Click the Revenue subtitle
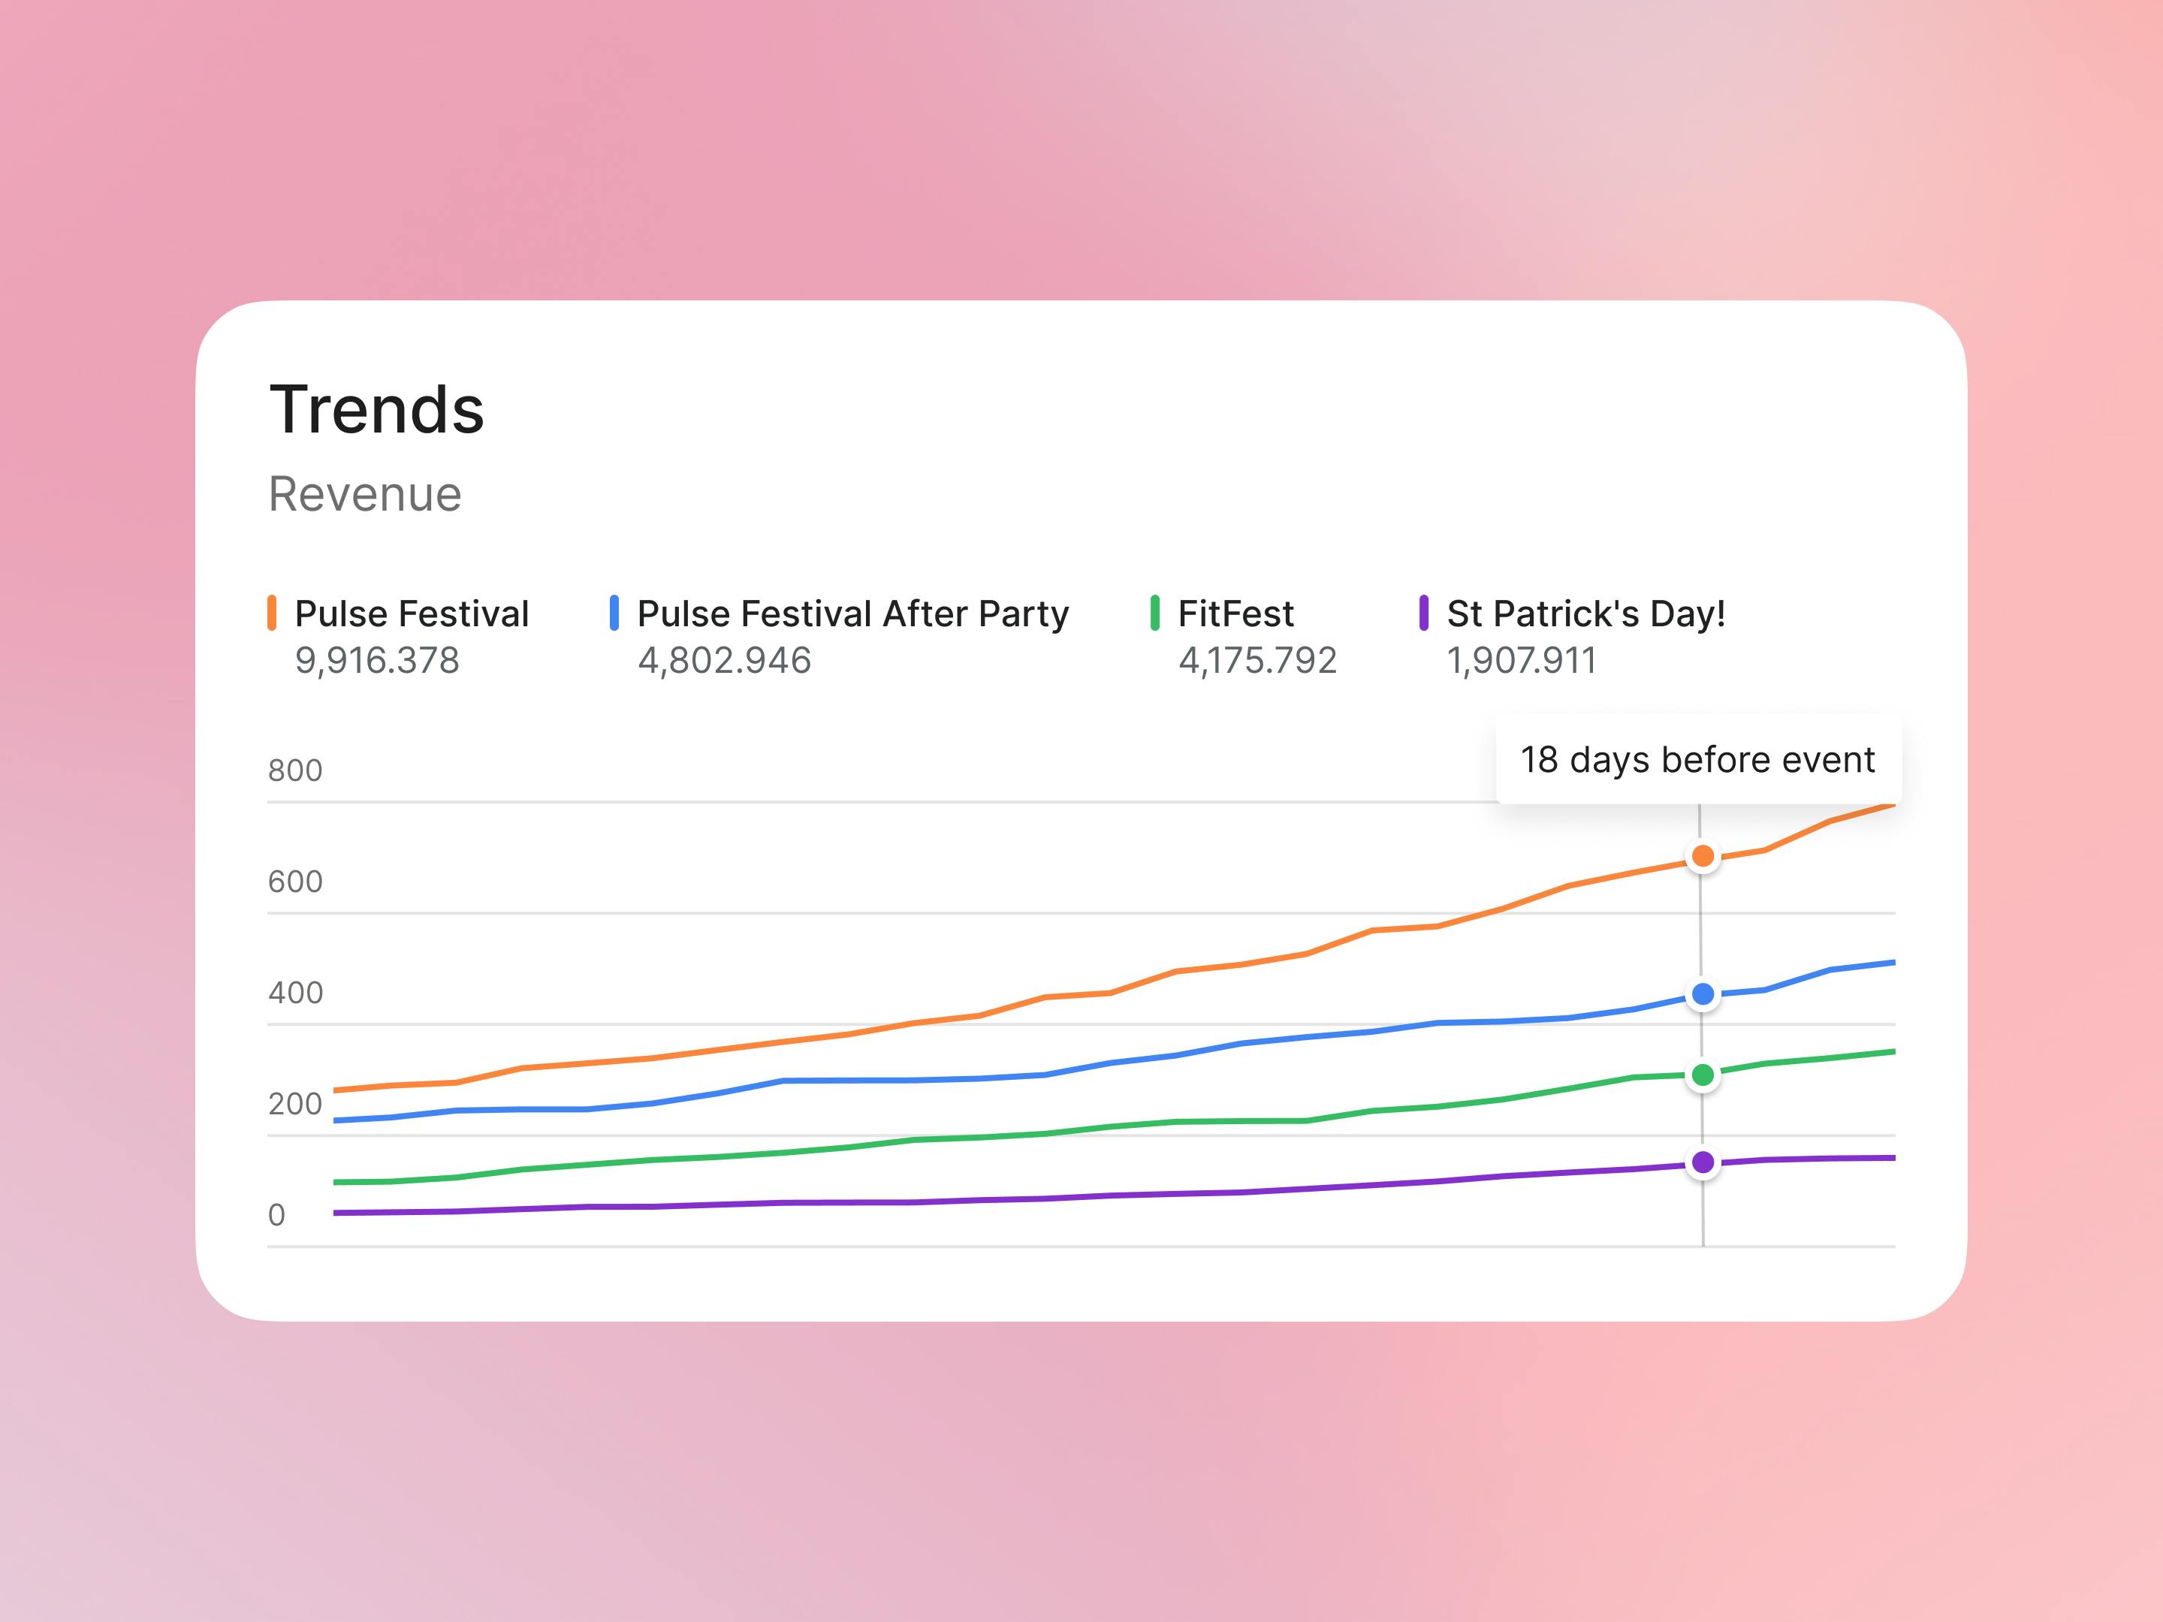2163x1622 pixels. 365,494
